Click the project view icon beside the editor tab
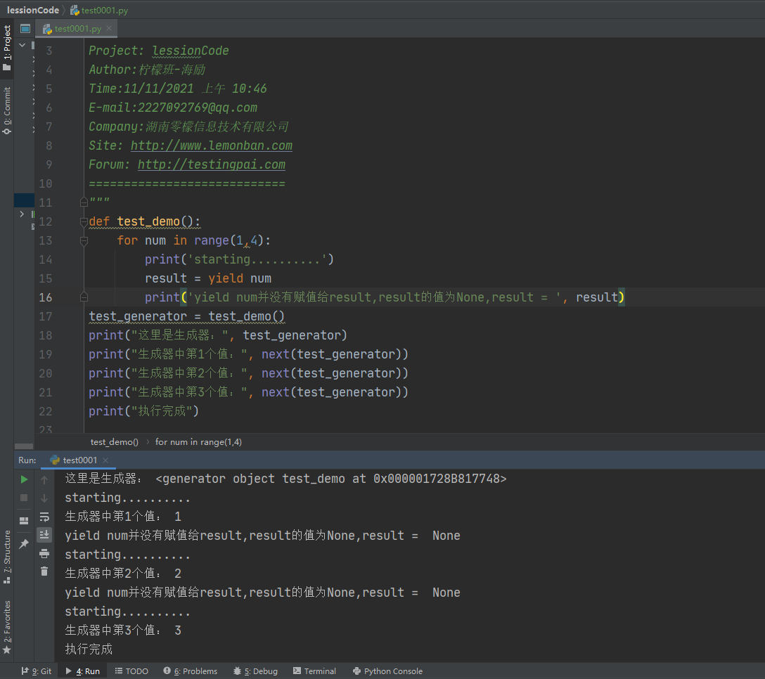 click(25, 29)
